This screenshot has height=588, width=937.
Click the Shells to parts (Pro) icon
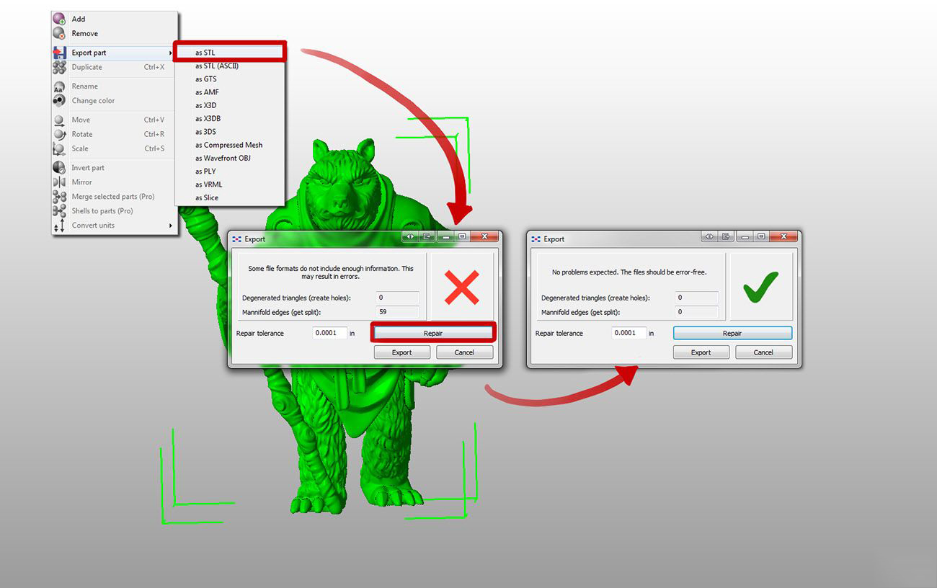pyautogui.click(x=60, y=211)
